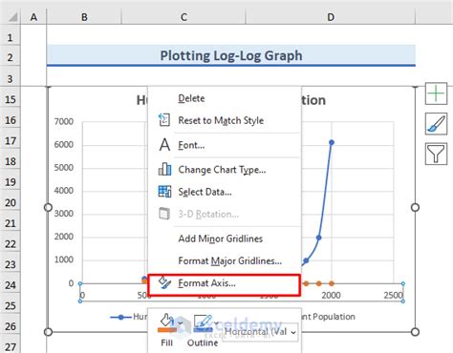Click the Reset to Match Style icon

(164, 120)
